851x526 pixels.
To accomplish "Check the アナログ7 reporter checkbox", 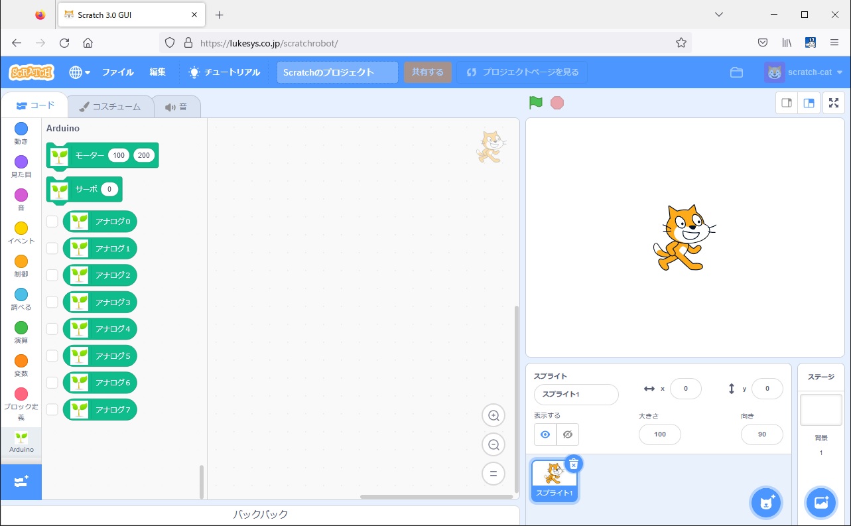I will pos(52,409).
